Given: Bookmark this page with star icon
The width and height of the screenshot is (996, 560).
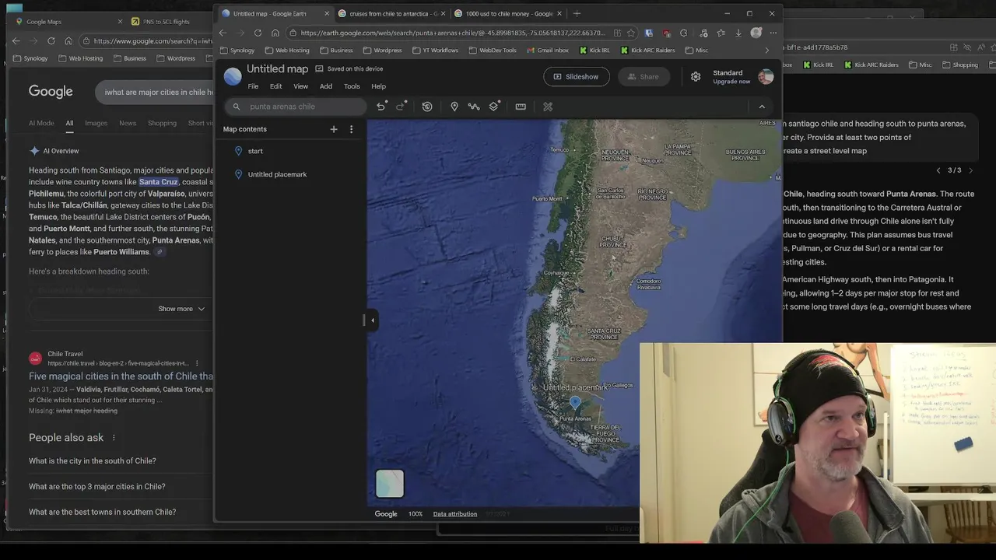Looking at the screenshot, I should [631, 33].
